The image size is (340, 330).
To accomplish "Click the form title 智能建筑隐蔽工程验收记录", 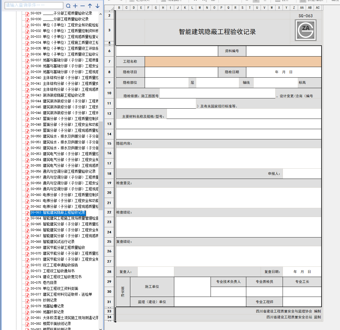I will pos(217,32).
